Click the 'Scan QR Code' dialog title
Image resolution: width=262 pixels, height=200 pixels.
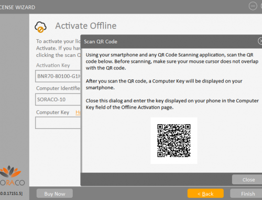point(101,42)
